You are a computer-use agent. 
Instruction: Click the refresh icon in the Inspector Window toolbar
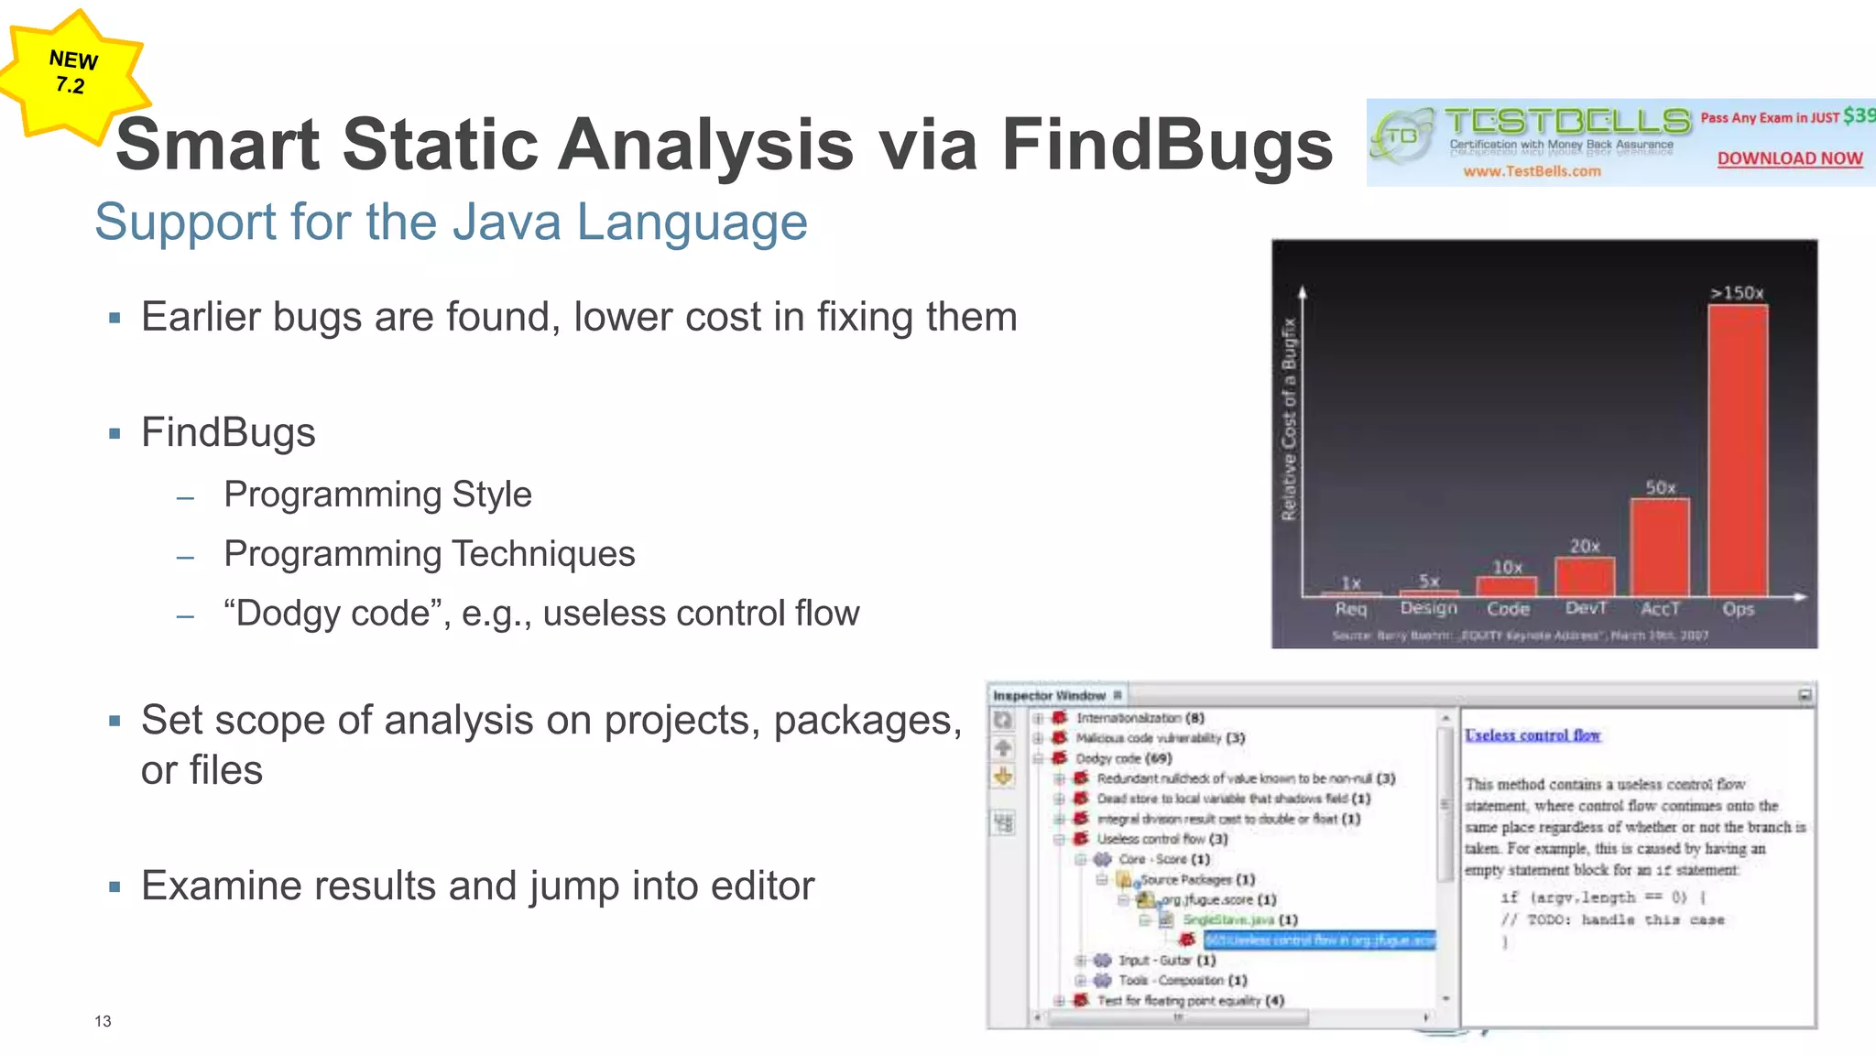click(1005, 720)
